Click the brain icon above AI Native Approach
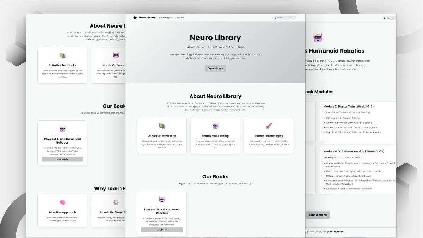Screen dimensions: 423x238 pyautogui.click(x=62, y=202)
